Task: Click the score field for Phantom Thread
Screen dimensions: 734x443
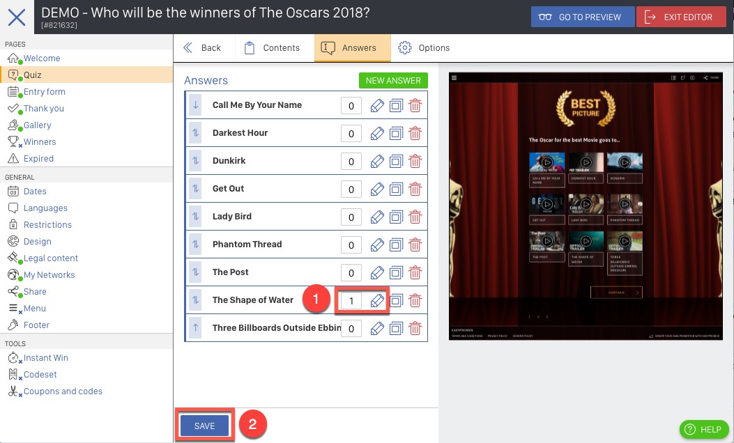Action: (351, 245)
